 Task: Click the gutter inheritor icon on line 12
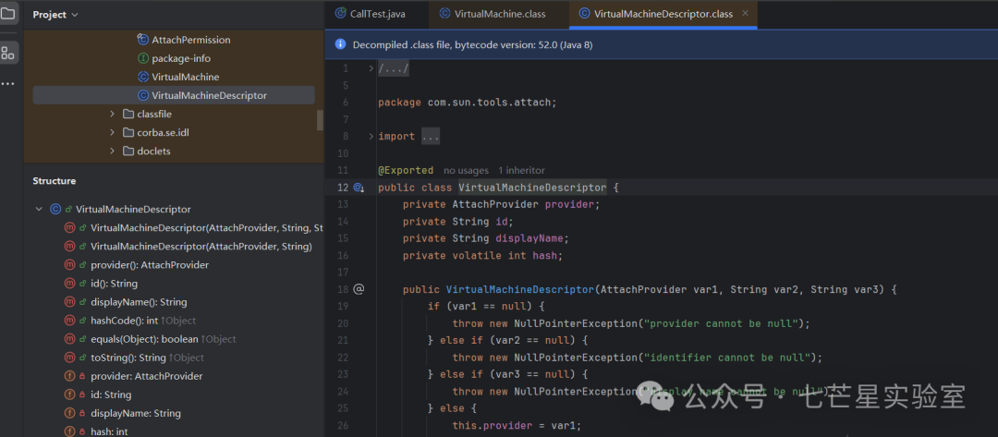point(359,188)
